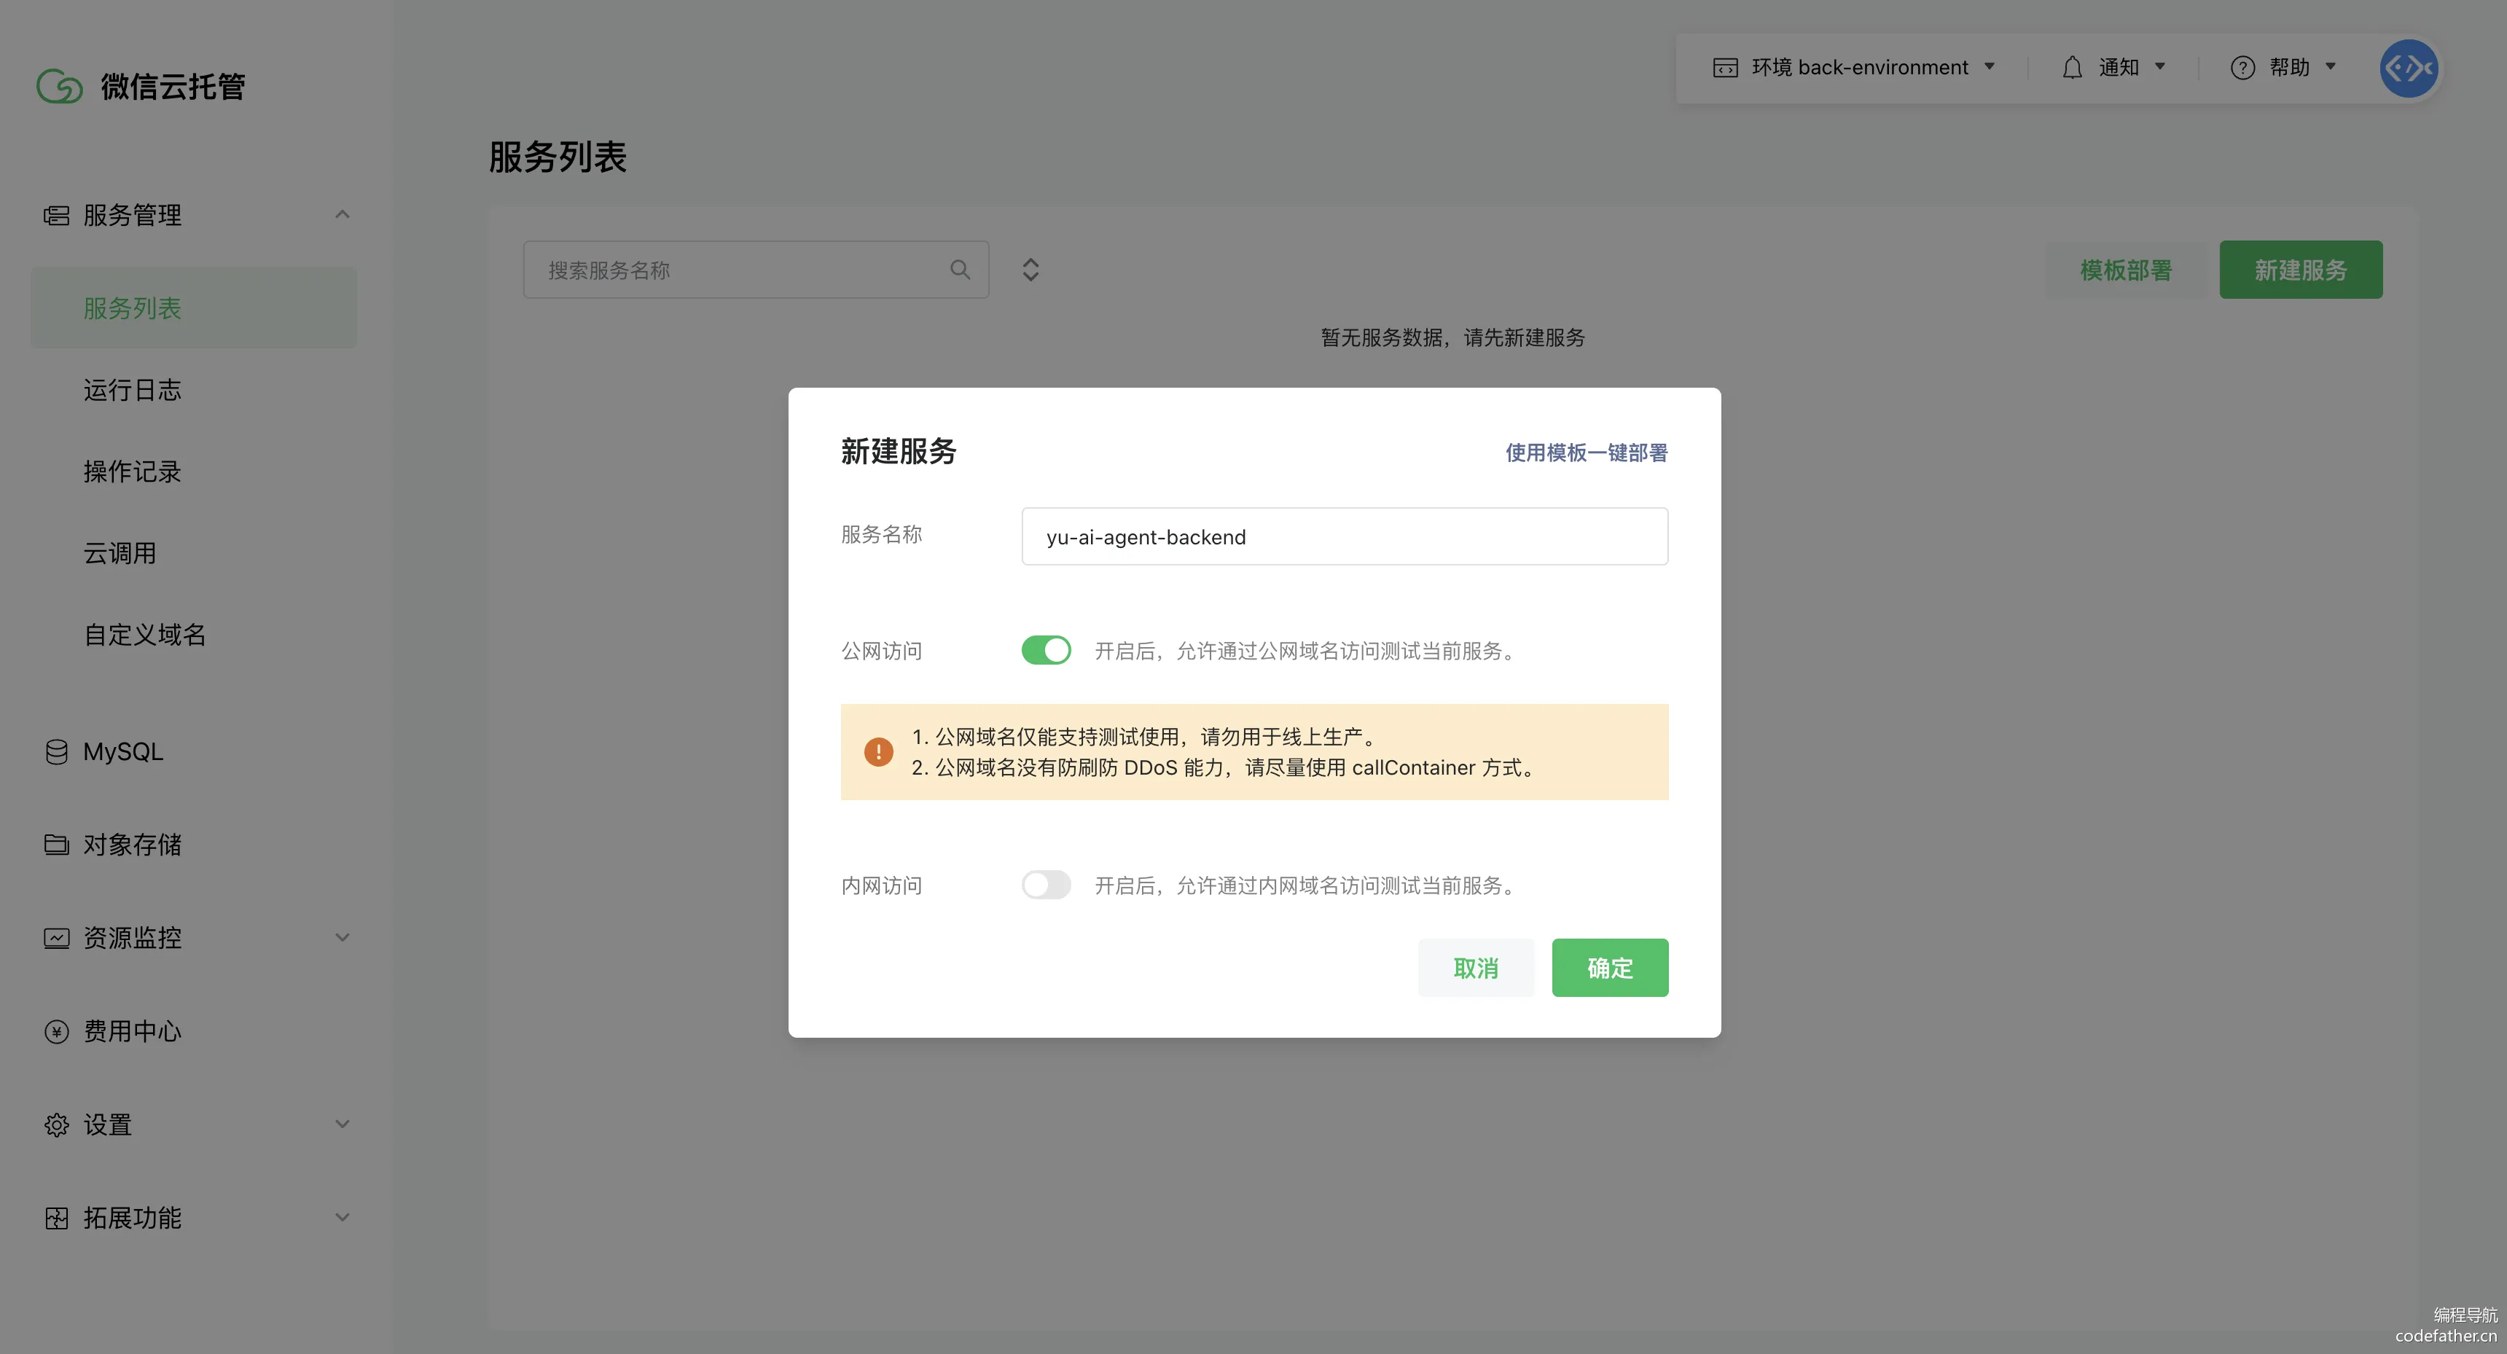Click the 设置 gear icon

click(56, 1124)
